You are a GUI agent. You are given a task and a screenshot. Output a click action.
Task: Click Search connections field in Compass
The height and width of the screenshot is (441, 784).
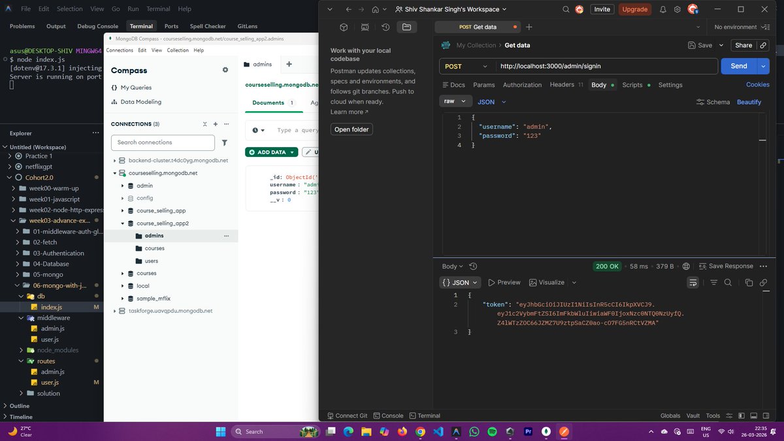163,142
